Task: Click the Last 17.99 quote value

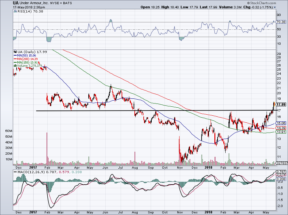Action: pos(208,7)
